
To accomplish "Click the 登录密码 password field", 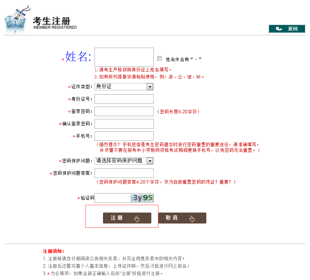I will (124, 112).
